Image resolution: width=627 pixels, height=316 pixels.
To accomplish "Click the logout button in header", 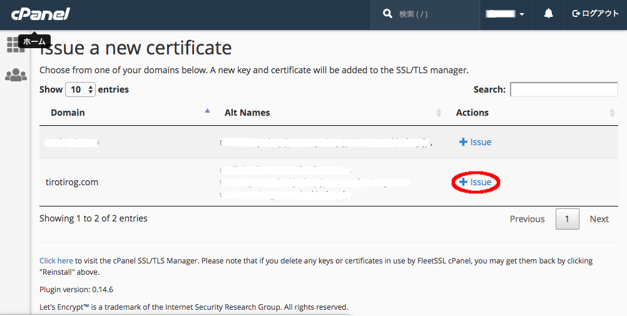I will point(595,14).
